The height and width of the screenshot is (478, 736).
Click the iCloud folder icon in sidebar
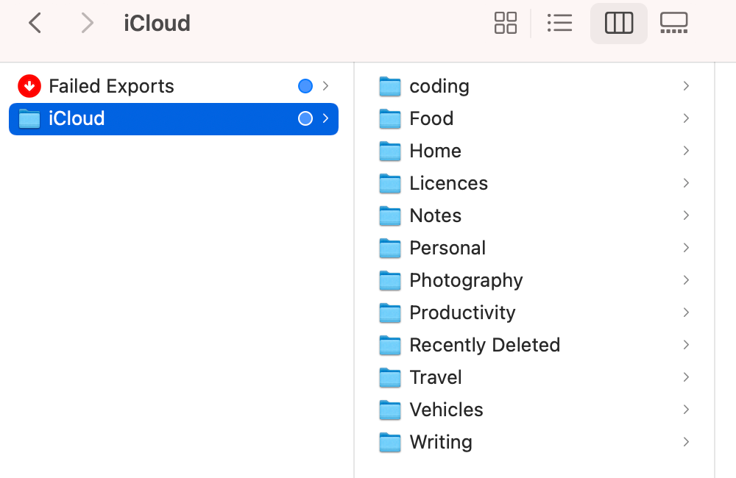(29, 118)
